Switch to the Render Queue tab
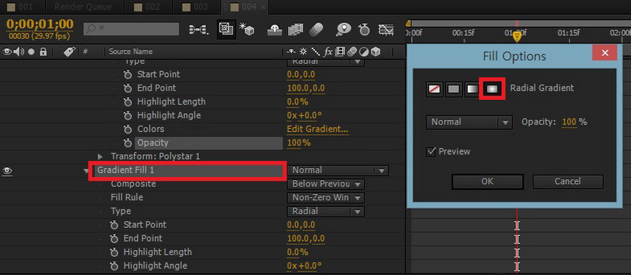 coord(83,7)
